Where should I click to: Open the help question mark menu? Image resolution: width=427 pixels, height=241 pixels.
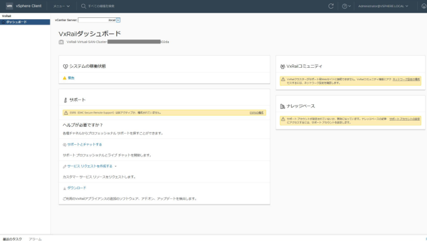[x=346, y=6]
